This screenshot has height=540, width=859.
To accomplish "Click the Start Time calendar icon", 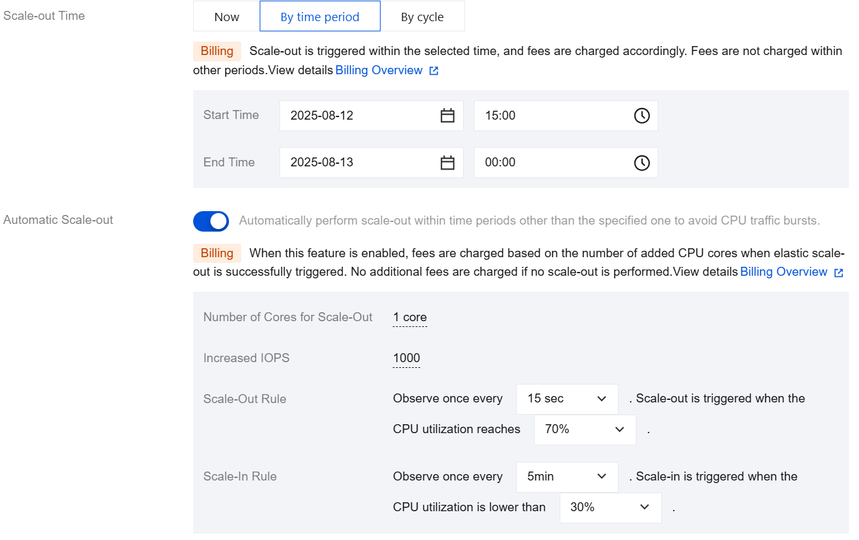I will point(448,116).
